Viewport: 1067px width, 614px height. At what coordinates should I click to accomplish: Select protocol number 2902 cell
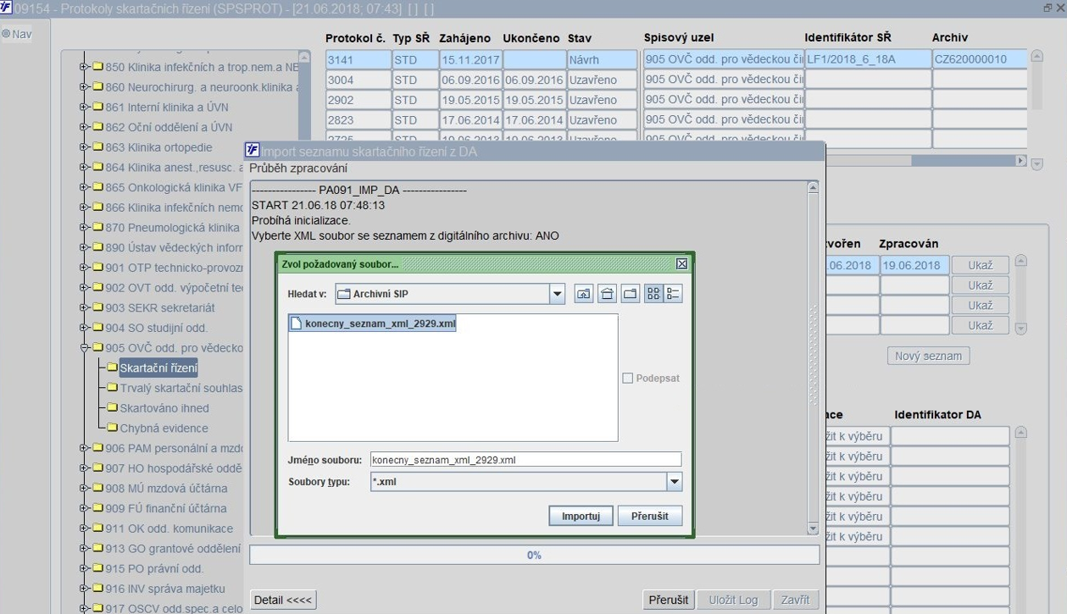pyautogui.click(x=358, y=100)
